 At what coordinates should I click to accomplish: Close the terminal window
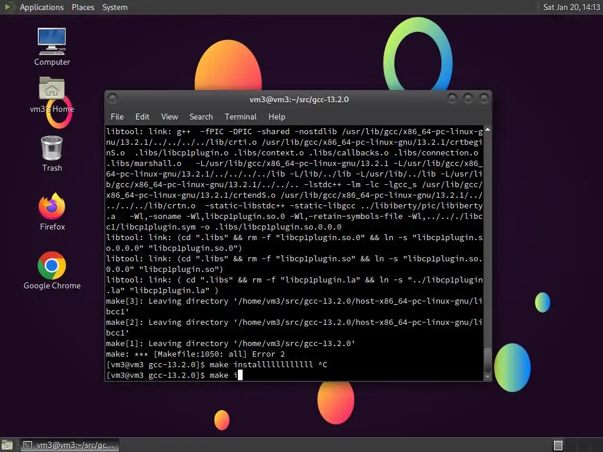pos(484,98)
